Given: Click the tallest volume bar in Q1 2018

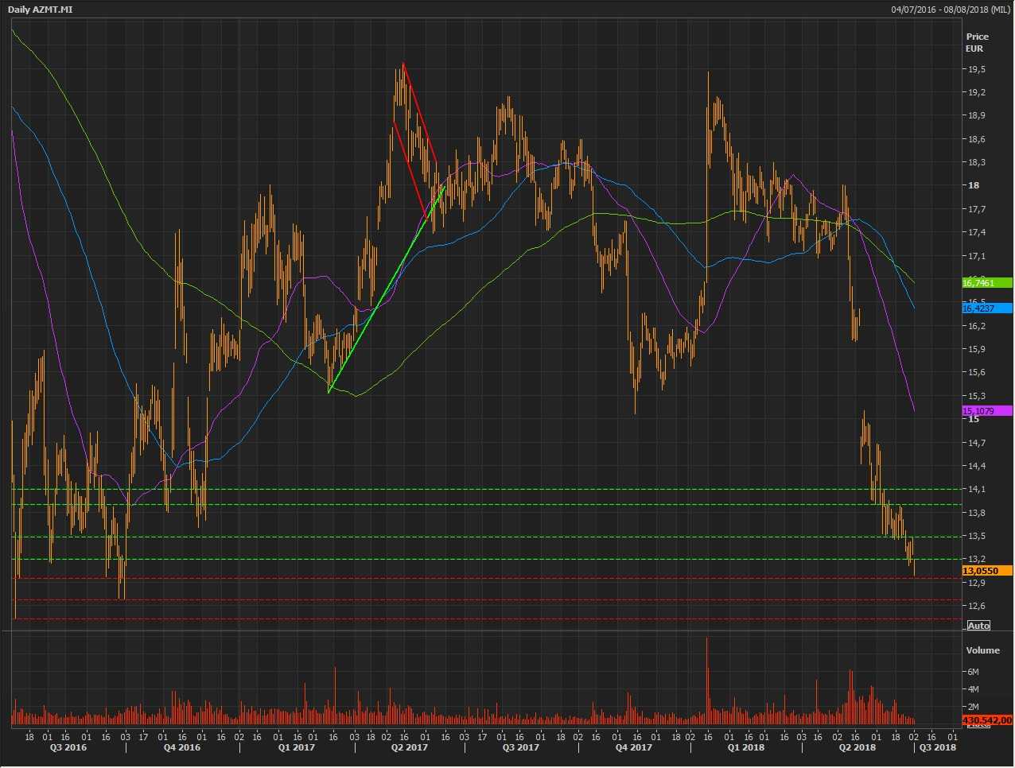Looking at the screenshot, I should (x=706, y=676).
